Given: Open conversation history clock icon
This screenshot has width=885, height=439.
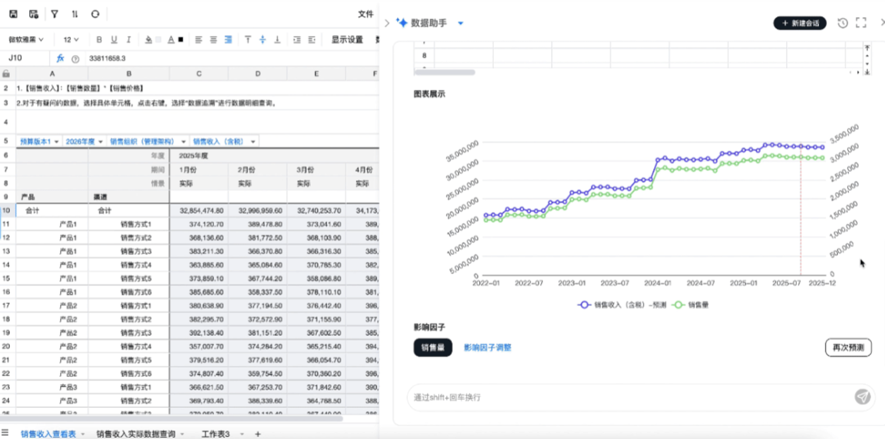Looking at the screenshot, I should 842,23.
